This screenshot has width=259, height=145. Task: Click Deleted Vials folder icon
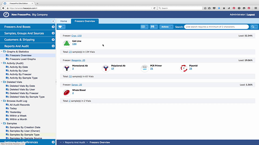click(x=5, y=82)
